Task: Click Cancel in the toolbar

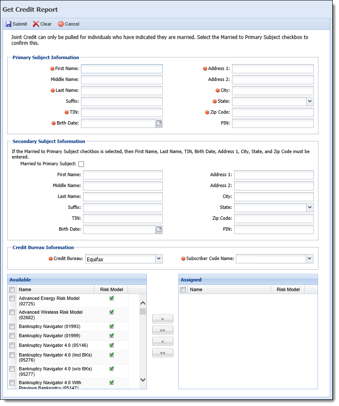Action: click(x=69, y=24)
